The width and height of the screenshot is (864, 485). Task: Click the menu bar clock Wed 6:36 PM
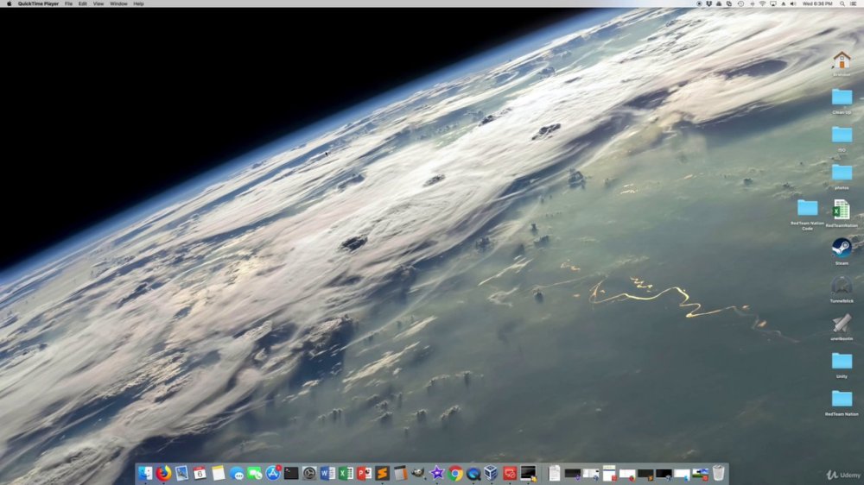pyautogui.click(x=817, y=3)
